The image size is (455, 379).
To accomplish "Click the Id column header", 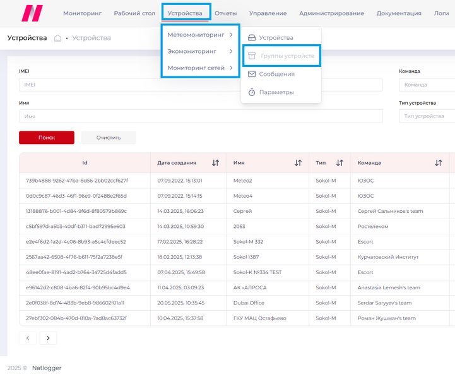I will [85, 163].
